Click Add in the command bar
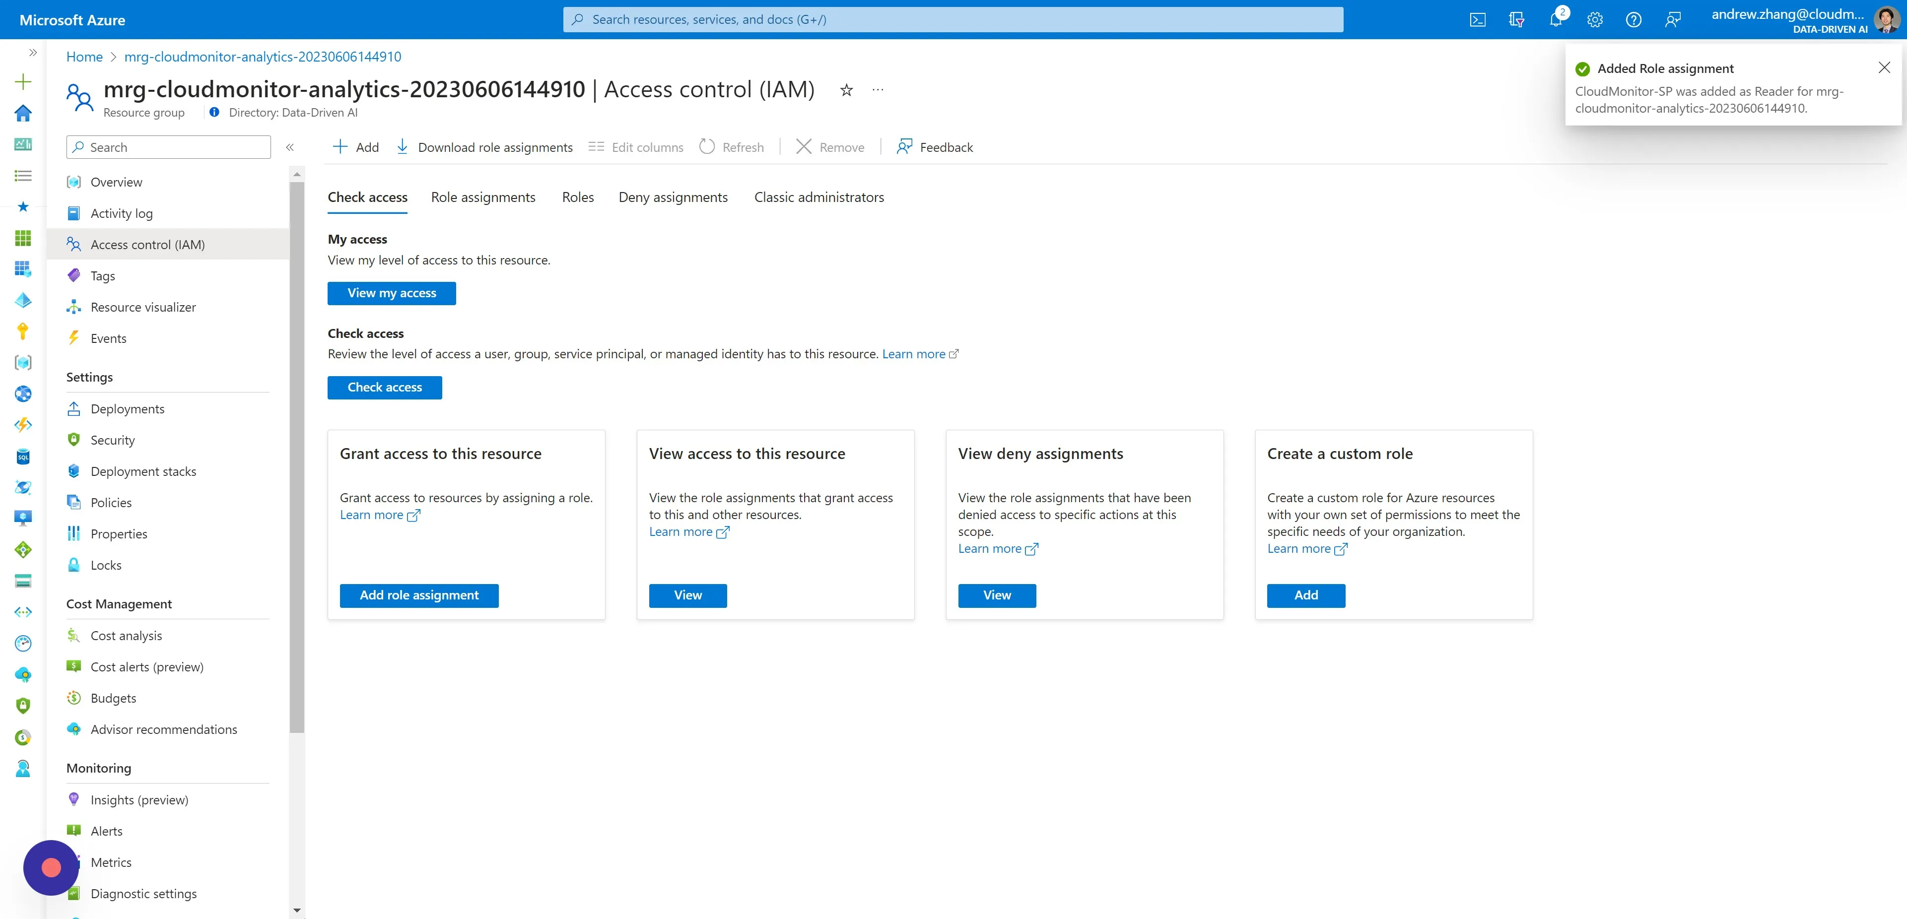Viewport: 1907px width, 919px height. 356,147
